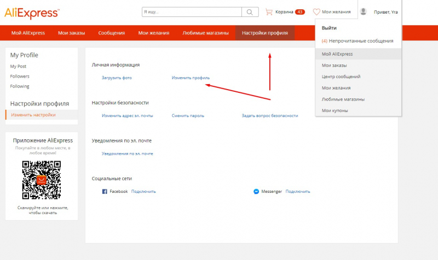Open Центр сообщений in dropdown

(341, 76)
